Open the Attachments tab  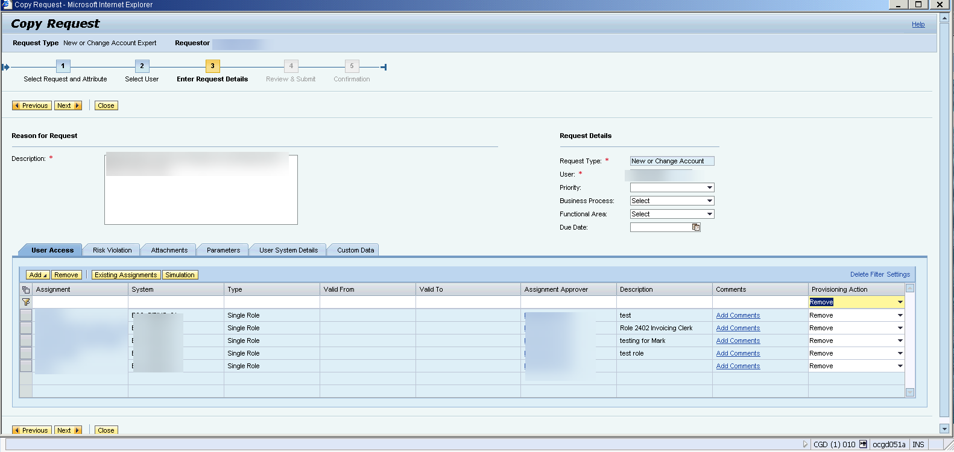click(x=169, y=250)
